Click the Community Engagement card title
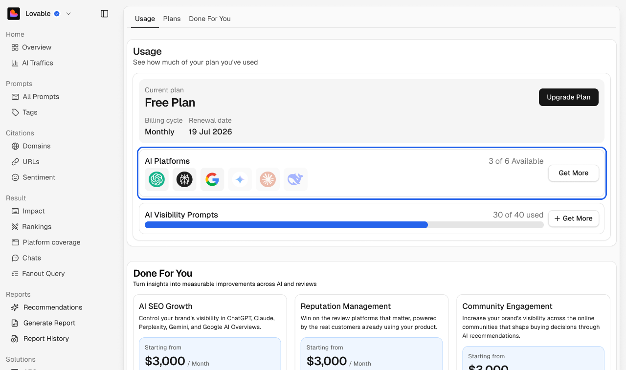Viewport: 626px width, 370px height. [507, 306]
